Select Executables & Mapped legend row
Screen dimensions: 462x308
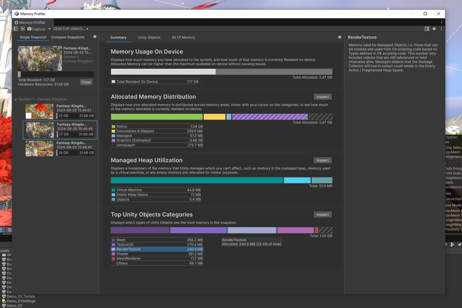click(157, 131)
